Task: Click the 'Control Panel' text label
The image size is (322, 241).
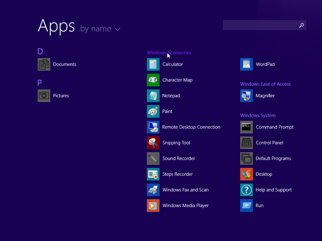Action: (x=269, y=143)
